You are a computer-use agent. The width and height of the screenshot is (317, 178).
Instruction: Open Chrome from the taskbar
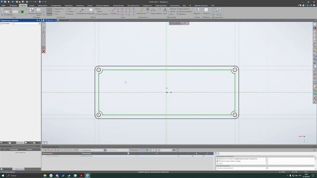click(51, 176)
